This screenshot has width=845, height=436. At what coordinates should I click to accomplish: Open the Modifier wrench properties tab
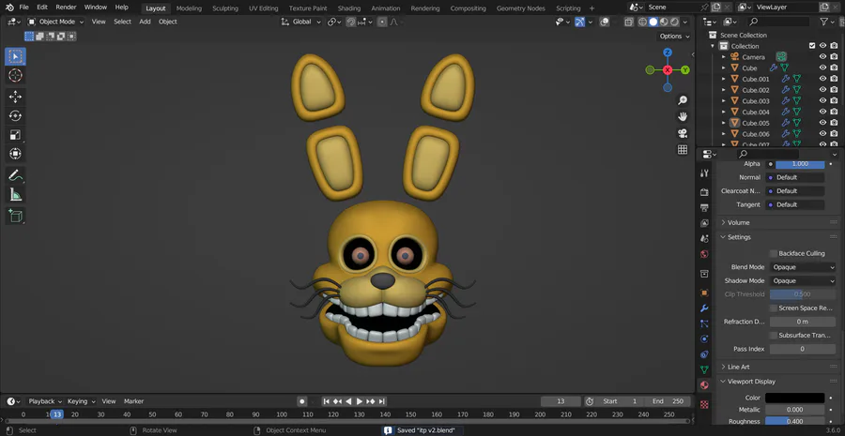point(704,308)
